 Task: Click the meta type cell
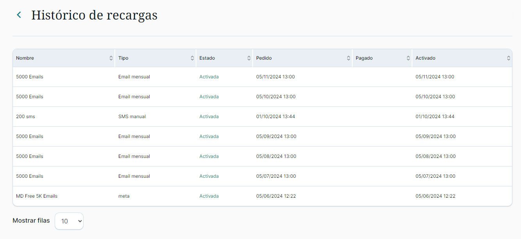124,196
